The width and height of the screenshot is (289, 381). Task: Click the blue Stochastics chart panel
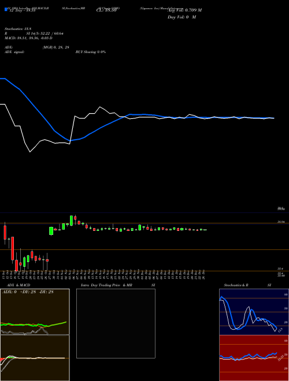click(x=254, y=312)
